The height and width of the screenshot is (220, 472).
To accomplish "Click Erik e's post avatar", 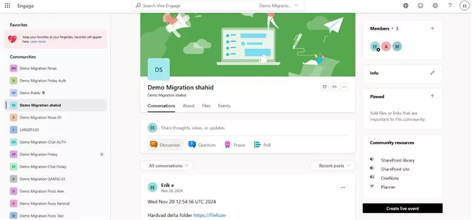I will click(153, 187).
